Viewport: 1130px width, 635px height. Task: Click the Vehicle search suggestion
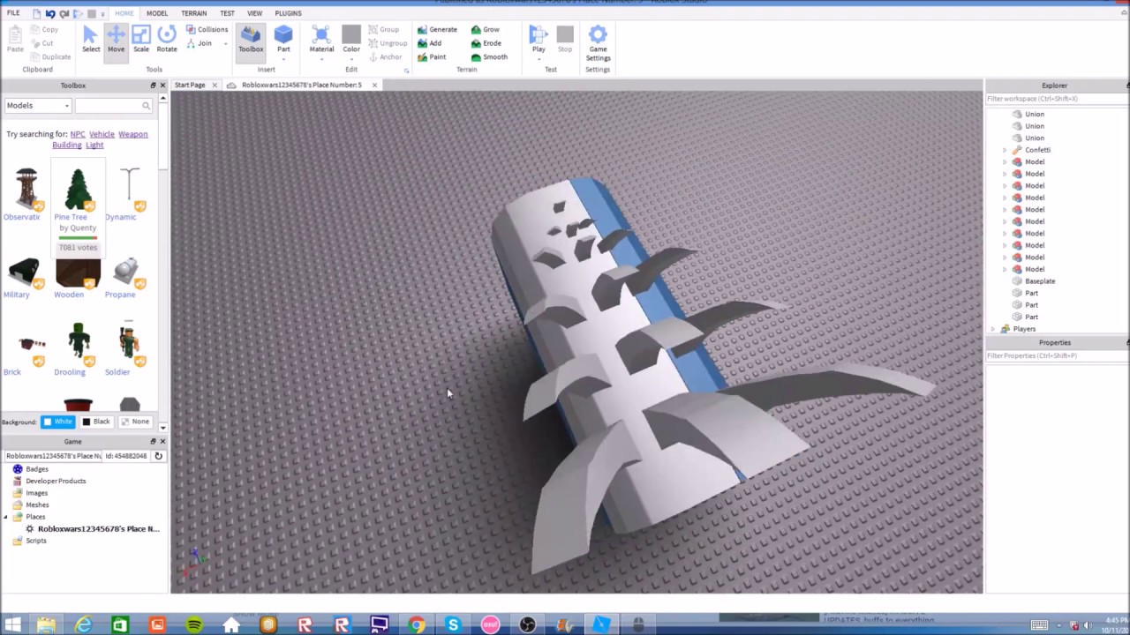click(102, 134)
